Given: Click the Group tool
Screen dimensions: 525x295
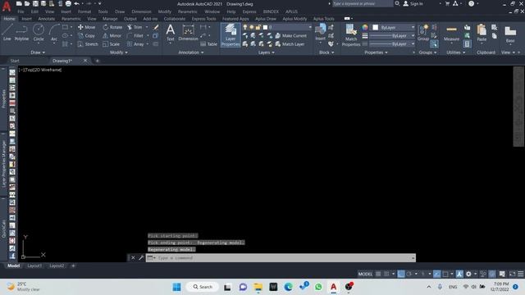Looking at the screenshot, I should [423, 33].
